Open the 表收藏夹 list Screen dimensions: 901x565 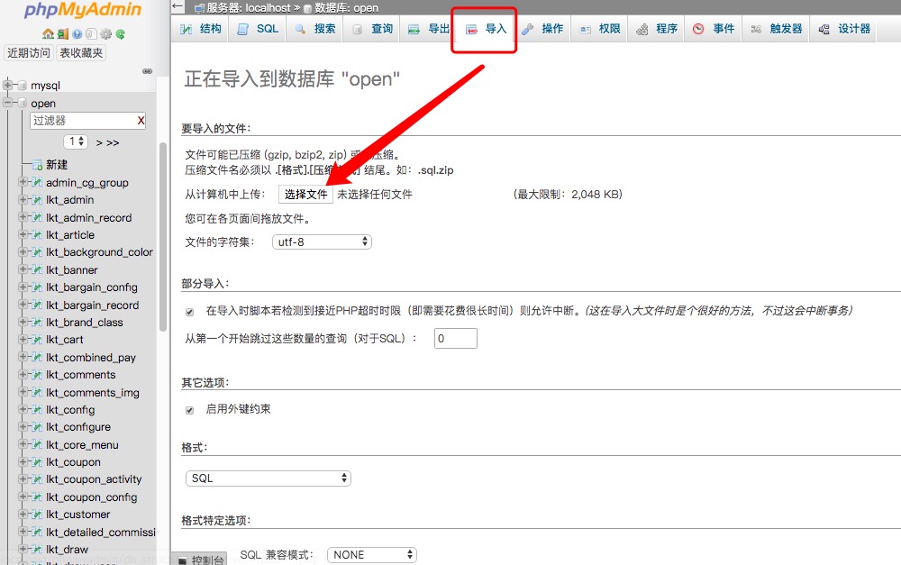(81, 53)
